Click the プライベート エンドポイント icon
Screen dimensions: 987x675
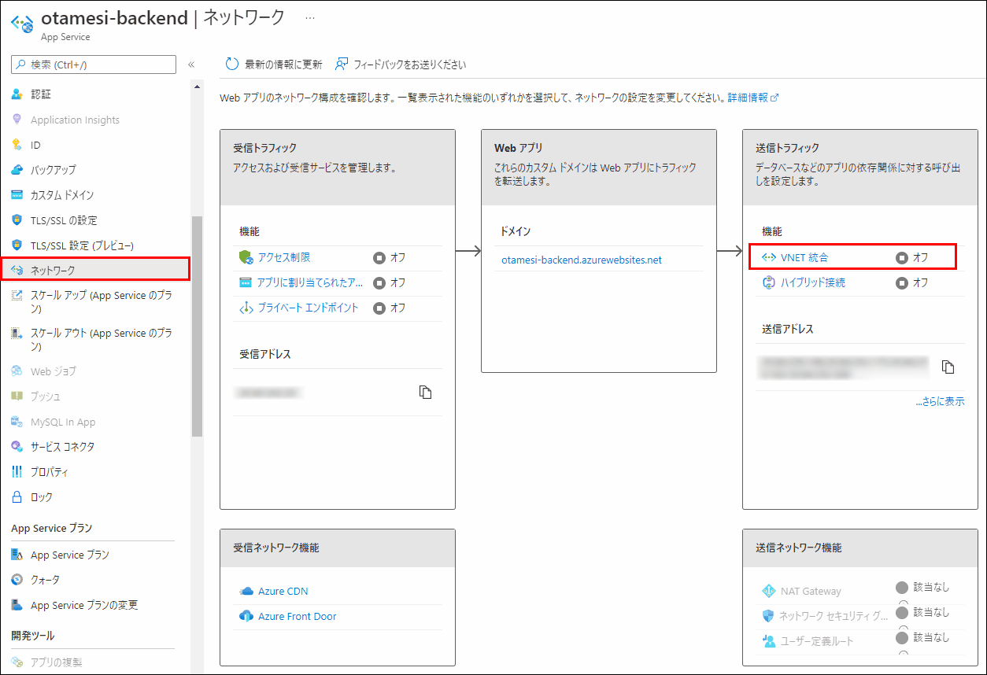[x=246, y=308]
